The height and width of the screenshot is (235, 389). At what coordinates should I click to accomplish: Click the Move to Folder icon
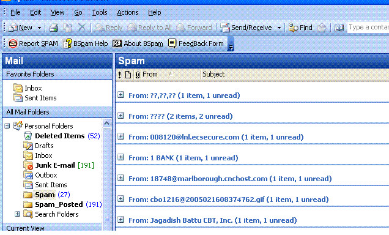click(x=67, y=28)
